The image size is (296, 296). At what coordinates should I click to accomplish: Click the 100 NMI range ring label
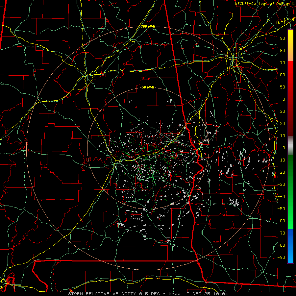pyautogui.click(x=148, y=26)
